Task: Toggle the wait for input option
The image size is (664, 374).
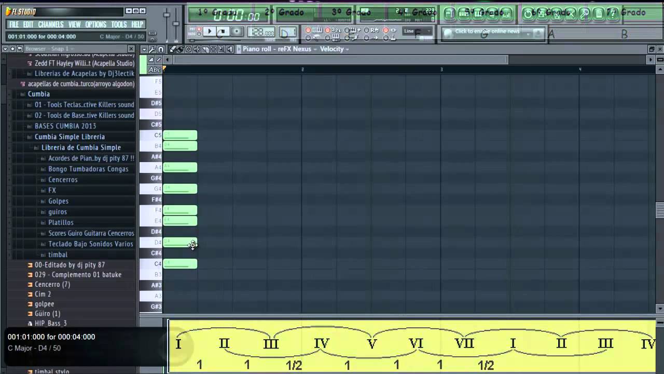Action: pyautogui.click(x=328, y=38)
